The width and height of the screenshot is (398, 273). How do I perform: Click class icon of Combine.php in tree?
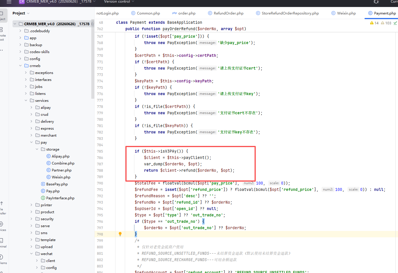(49, 163)
